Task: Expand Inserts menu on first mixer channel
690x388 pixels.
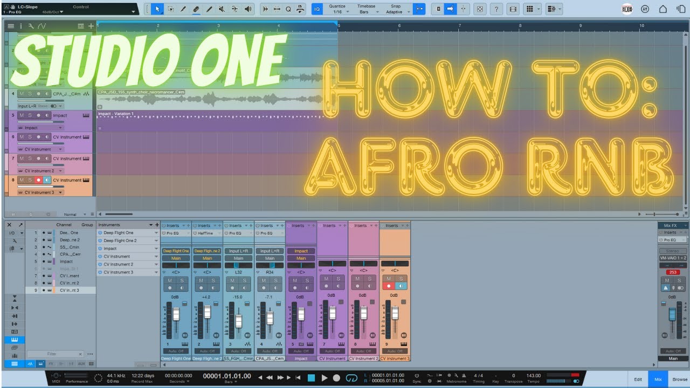Action: coord(183,225)
